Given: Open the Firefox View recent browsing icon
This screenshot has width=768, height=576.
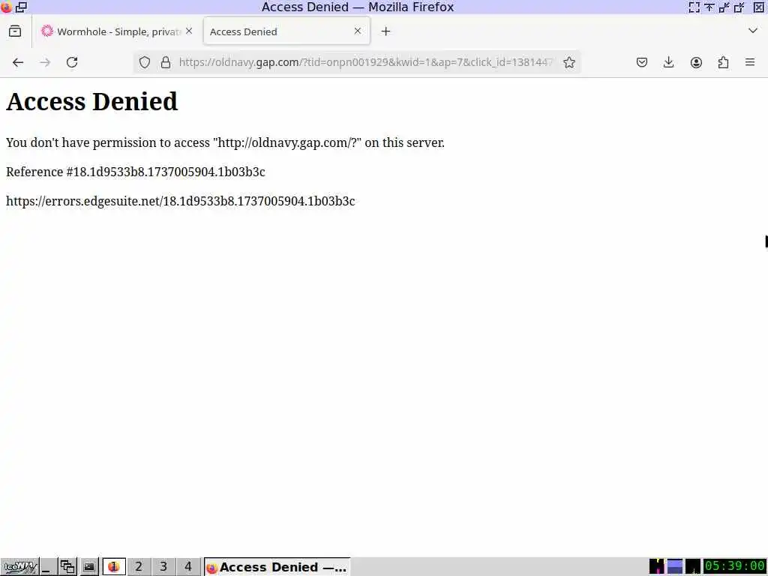Looking at the screenshot, I should [15, 31].
